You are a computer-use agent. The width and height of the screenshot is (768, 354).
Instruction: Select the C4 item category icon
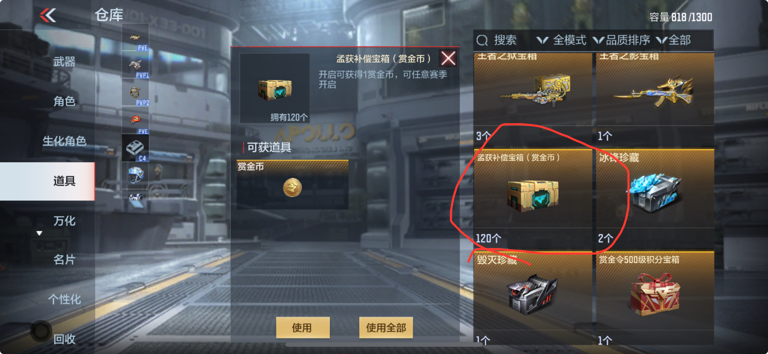tap(135, 148)
